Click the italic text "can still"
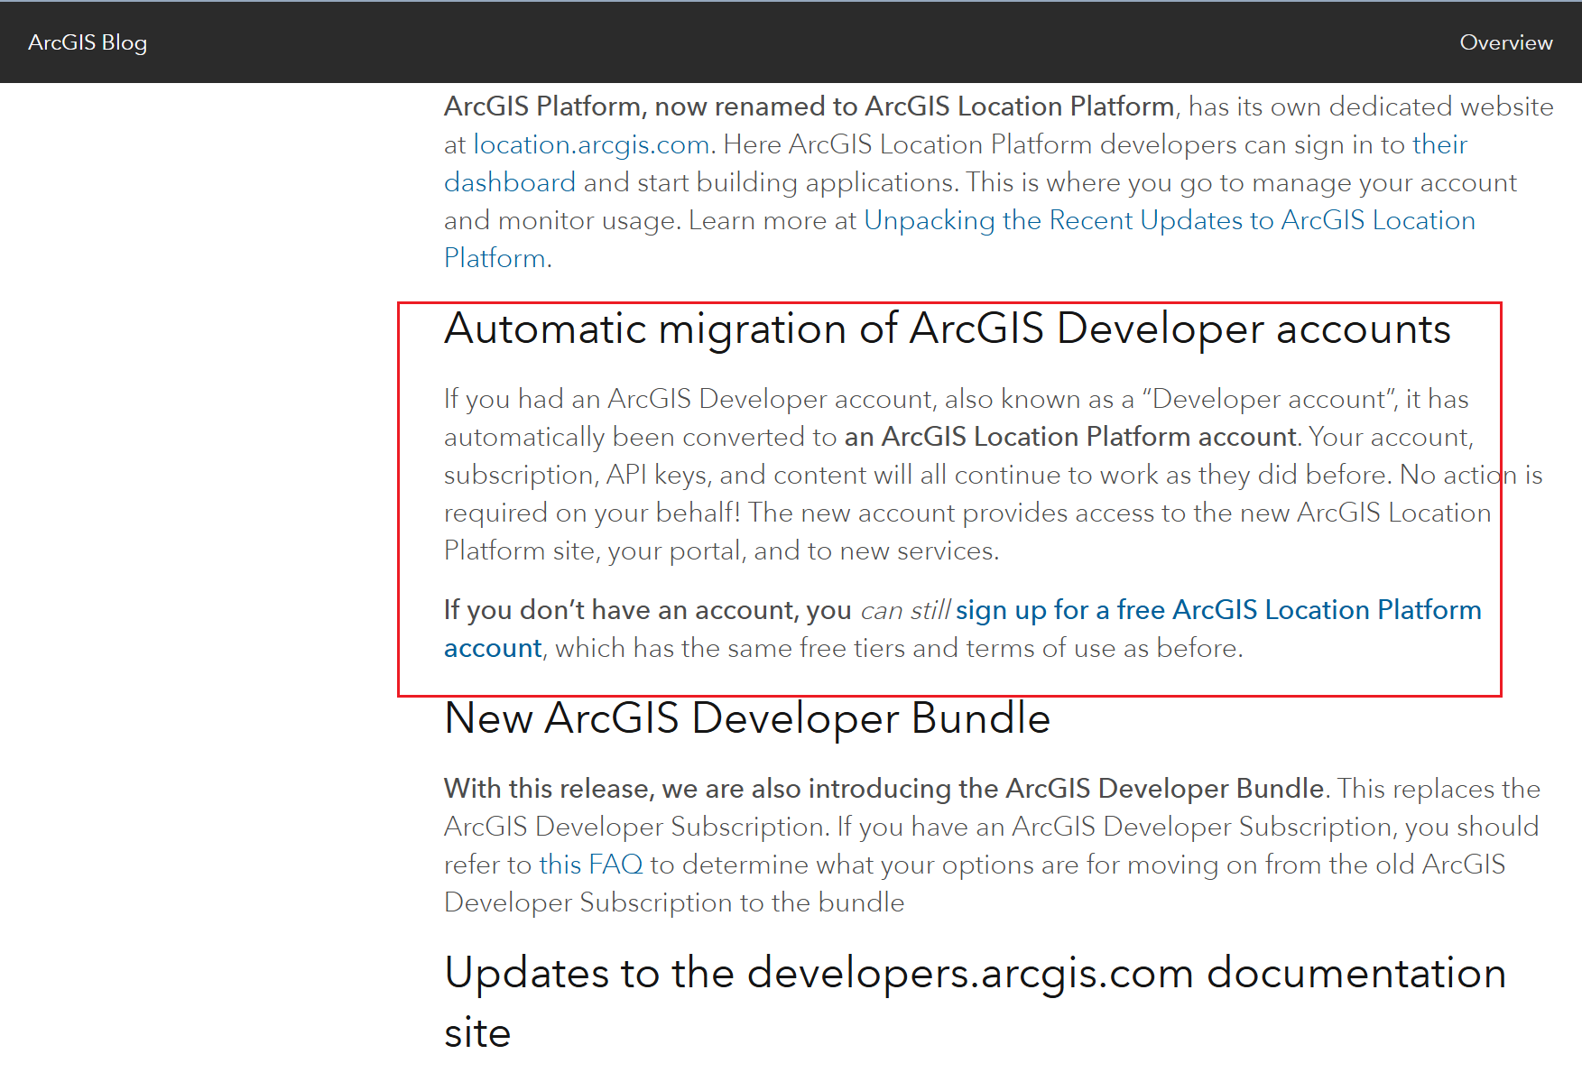Image resolution: width=1582 pixels, height=1073 pixels. 904,609
